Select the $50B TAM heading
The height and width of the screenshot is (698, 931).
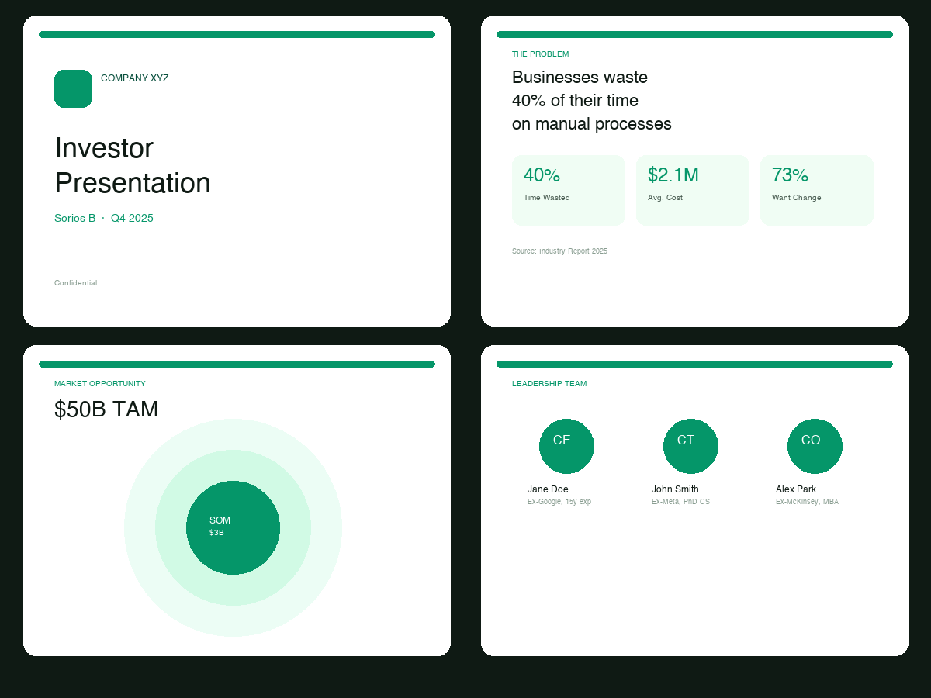[x=106, y=409]
